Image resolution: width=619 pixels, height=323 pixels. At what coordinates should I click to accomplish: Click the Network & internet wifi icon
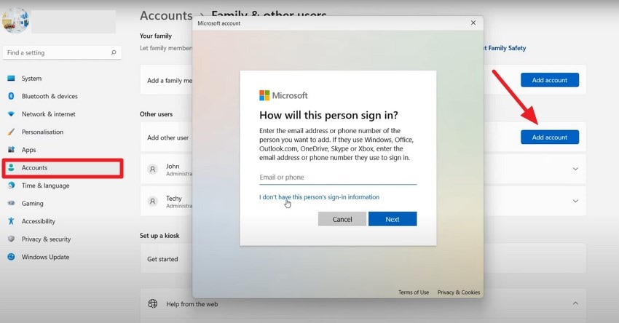point(11,114)
